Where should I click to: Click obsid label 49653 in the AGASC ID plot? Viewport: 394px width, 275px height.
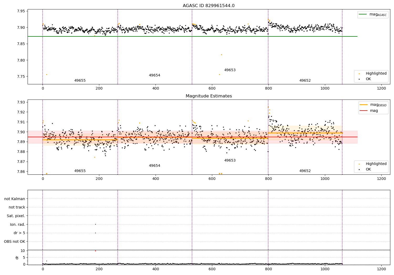click(x=230, y=70)
